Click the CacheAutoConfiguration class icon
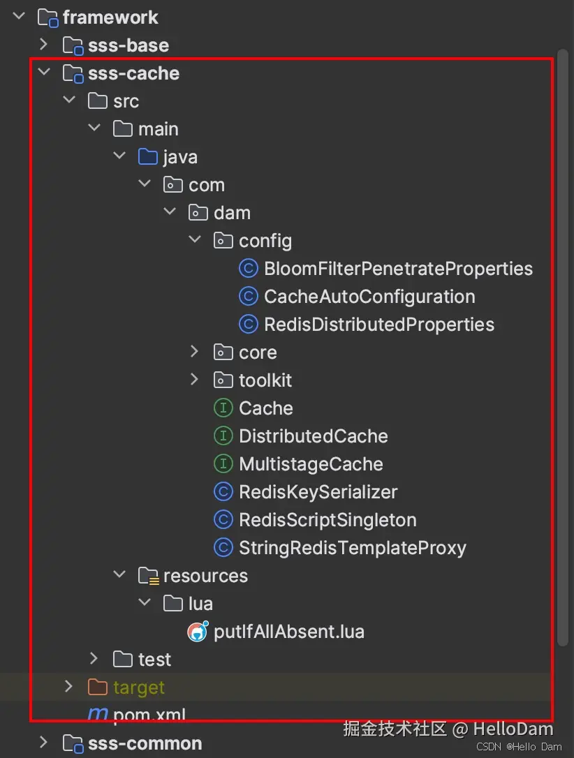Image resolution: width=574 pixels, height=758 pixels. click(248, 297)
